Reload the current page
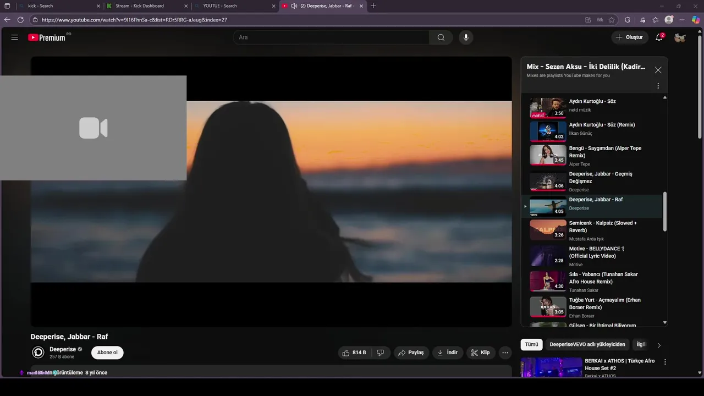This screenshot has width=704, height=396. [x=20, y=20]
